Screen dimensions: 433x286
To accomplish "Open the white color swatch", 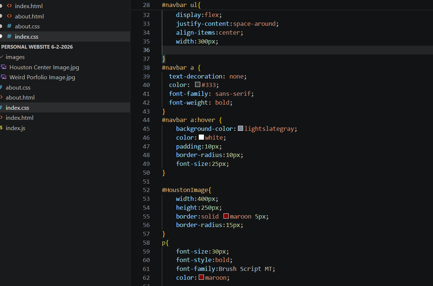I will tap(201, 137).
